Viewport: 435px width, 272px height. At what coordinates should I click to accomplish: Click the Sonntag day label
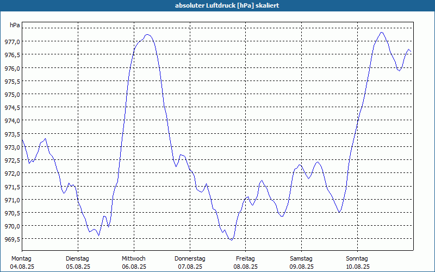coord(357,259)
